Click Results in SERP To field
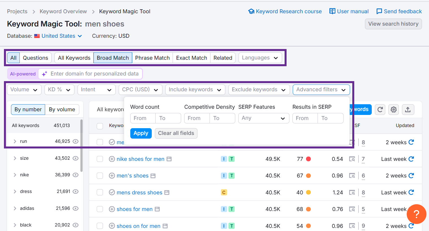The height and width of the screenshot is (231, 429). click(331, 118)
